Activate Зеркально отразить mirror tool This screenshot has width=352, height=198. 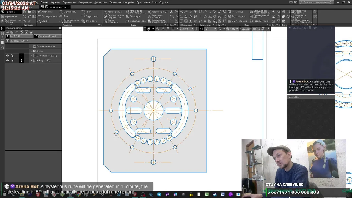(155, 16)
